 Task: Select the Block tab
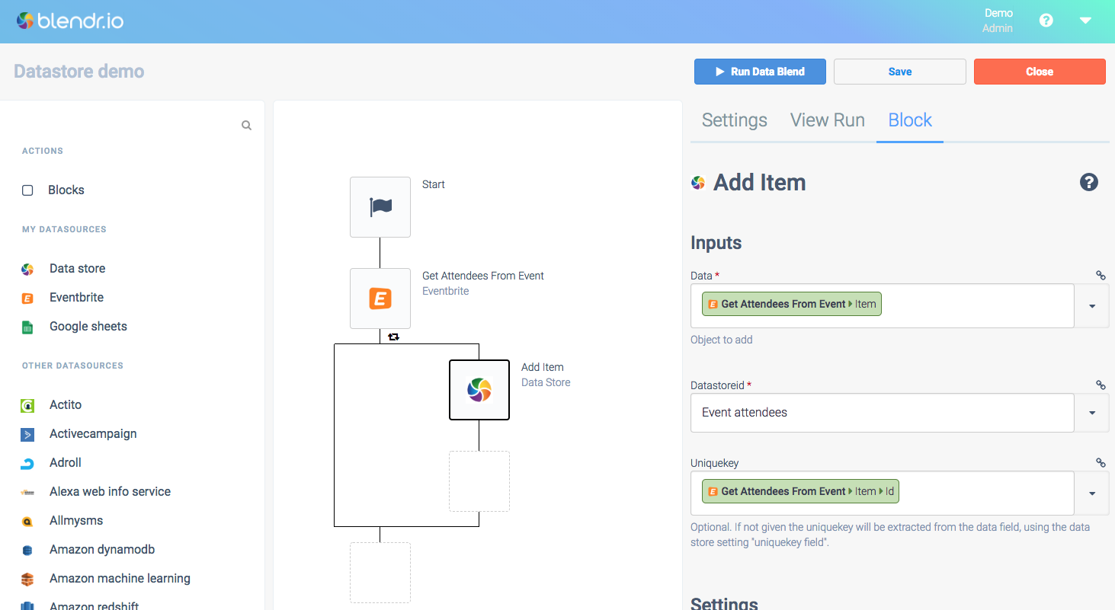point(910,120)
